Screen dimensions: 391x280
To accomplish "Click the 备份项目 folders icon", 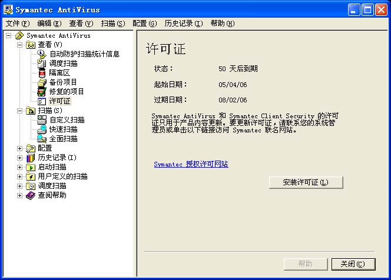I will (42, 82).
